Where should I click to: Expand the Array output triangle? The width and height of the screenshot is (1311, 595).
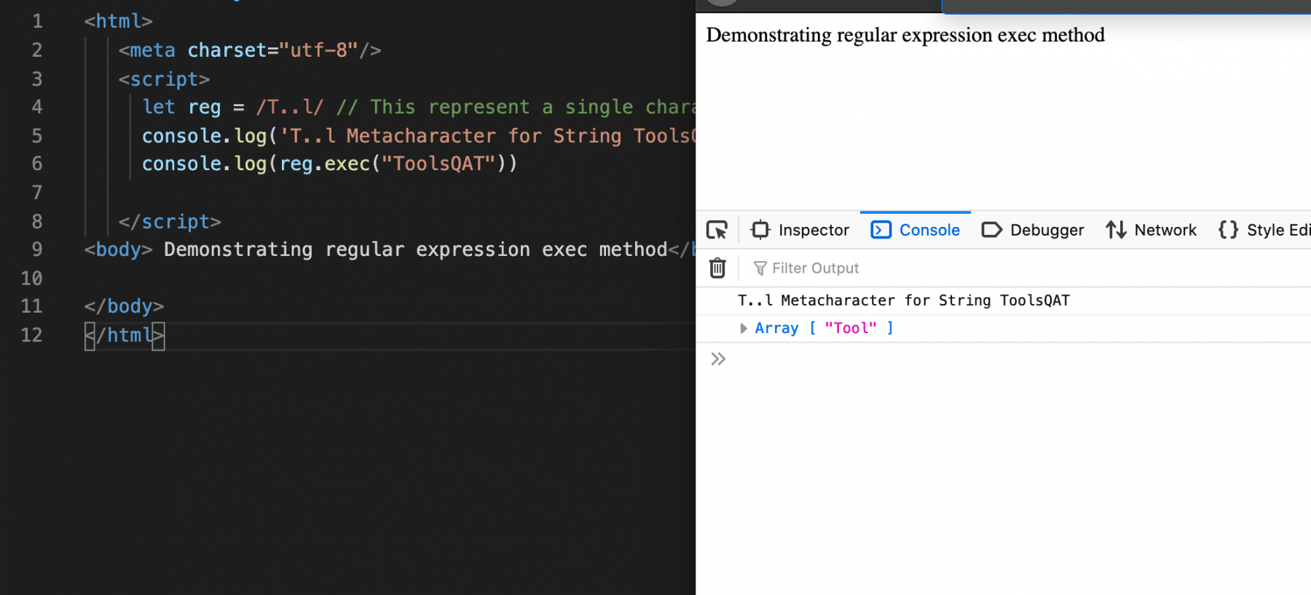coord(743,329)
